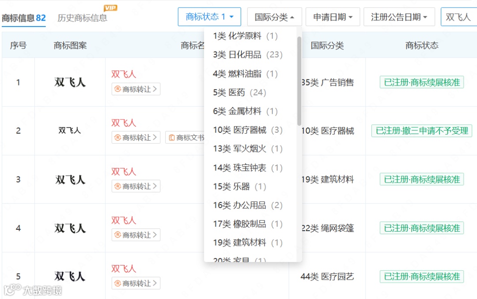Click the 双飞人 search field
Image resolution: width=477 pixels, height=299 pixels.
tap(459, 17)
